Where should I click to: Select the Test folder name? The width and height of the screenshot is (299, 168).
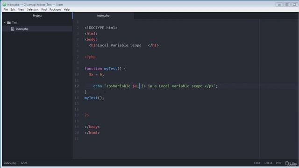click(14, 23)
